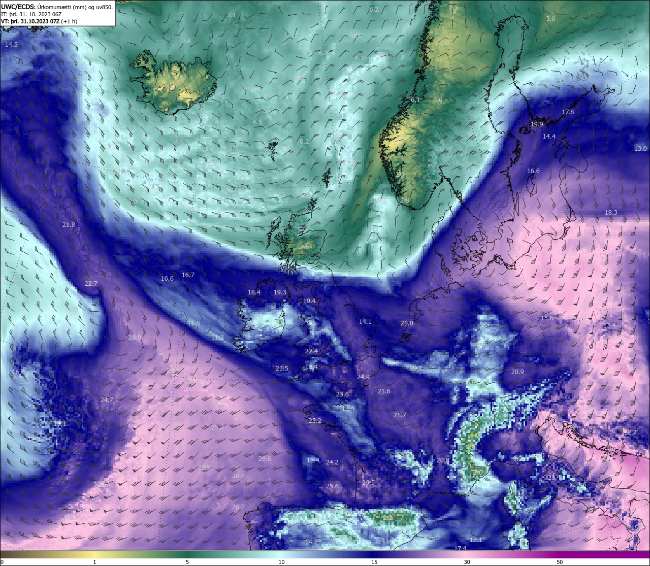The width and height of the screenshot is (650, 566).
Task: Click the map value '16.7'
Action: tap(188, 275)
